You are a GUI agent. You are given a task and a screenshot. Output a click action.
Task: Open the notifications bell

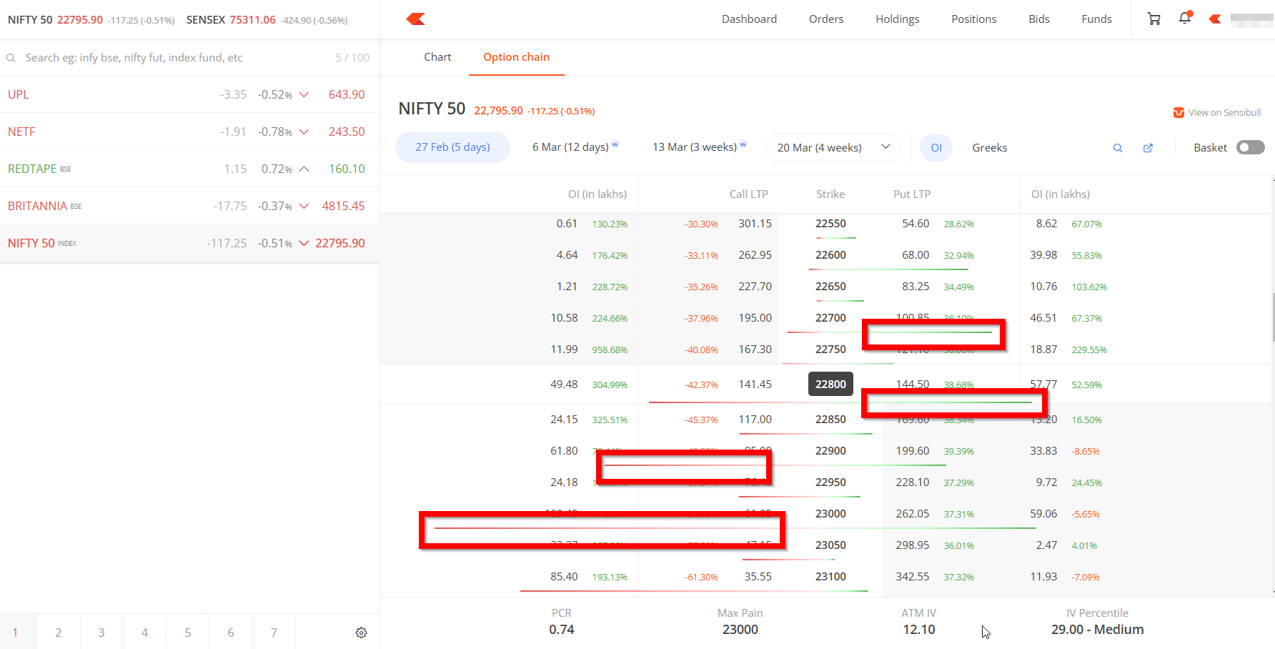point(1185,19)
